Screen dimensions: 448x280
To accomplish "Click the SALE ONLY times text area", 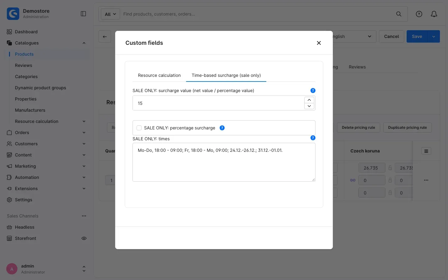I will coord(224,162).
